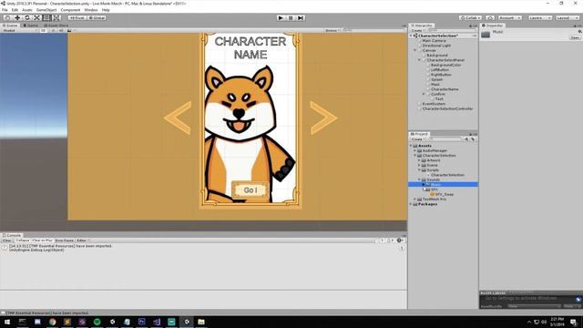Select Main Camera in Hierarchy
This screenshot has width=583, height=328.
pyautogui.click(x=434, y=40)
